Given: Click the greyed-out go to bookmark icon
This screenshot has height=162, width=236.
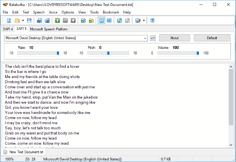Looking at the screenshot, I should point(127,20).
